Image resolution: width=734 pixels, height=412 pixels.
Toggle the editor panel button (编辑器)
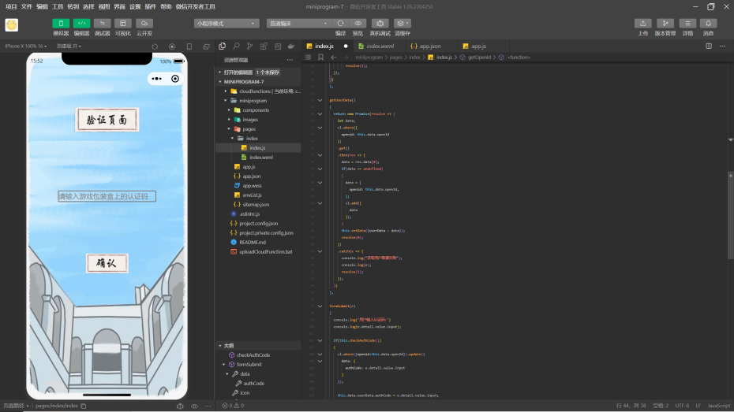(x=81, y=24)
